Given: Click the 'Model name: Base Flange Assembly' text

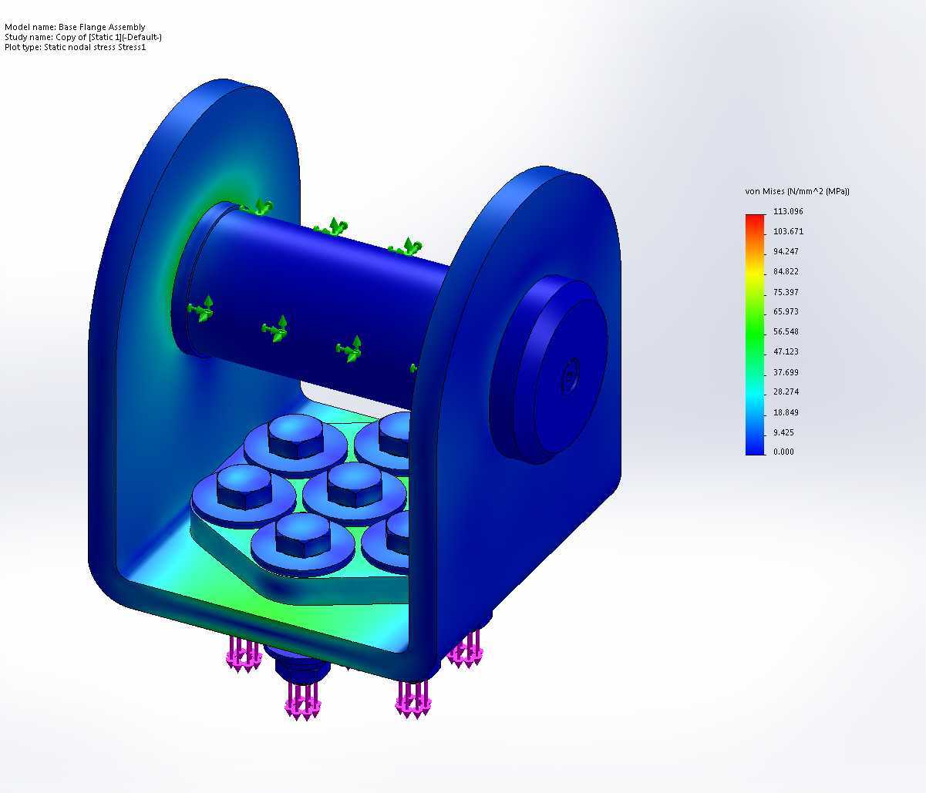Looking at the screenshot, I should 75,27.
